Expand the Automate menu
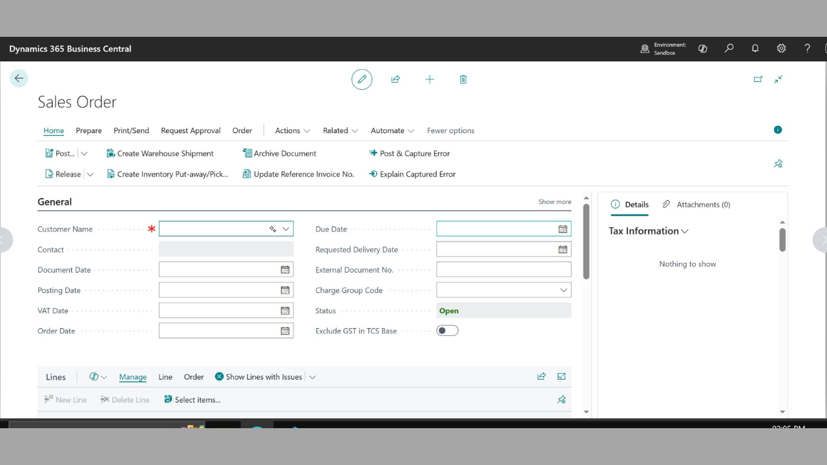The height and width of the screenshot is (465, 827). pos(393,130)
